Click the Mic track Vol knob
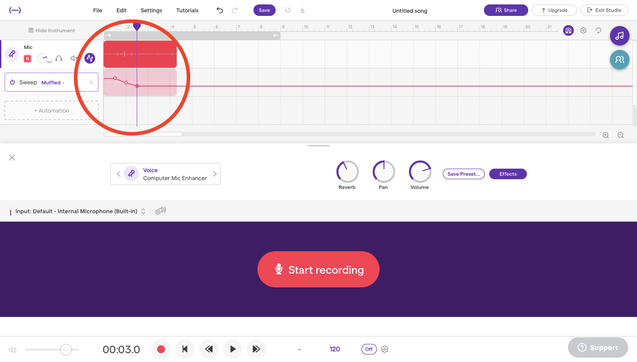Image resolution: width=637 pixels, height=362 pixels. [x=42, y=58]
